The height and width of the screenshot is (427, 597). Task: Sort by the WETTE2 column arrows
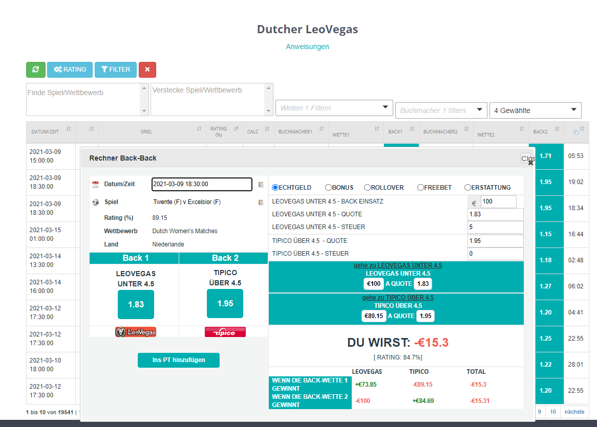pyautogui.click(x=522, y=129)
